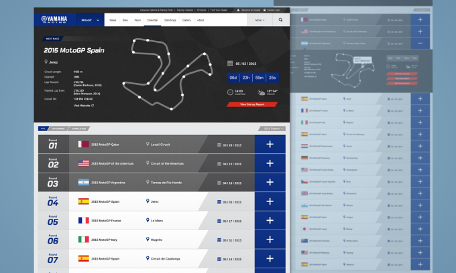The height and width of the screenshot is (273, 456).
Task: Expand Round 03 Argentina with plus button
Action: tap(270, 182)
